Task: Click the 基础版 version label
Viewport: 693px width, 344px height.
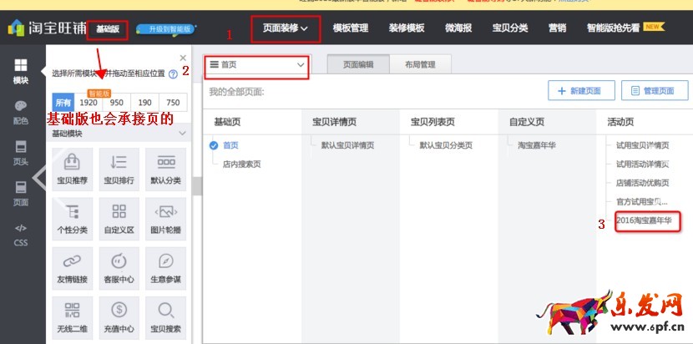Action: pyautogui.click(x=108, y=29)
